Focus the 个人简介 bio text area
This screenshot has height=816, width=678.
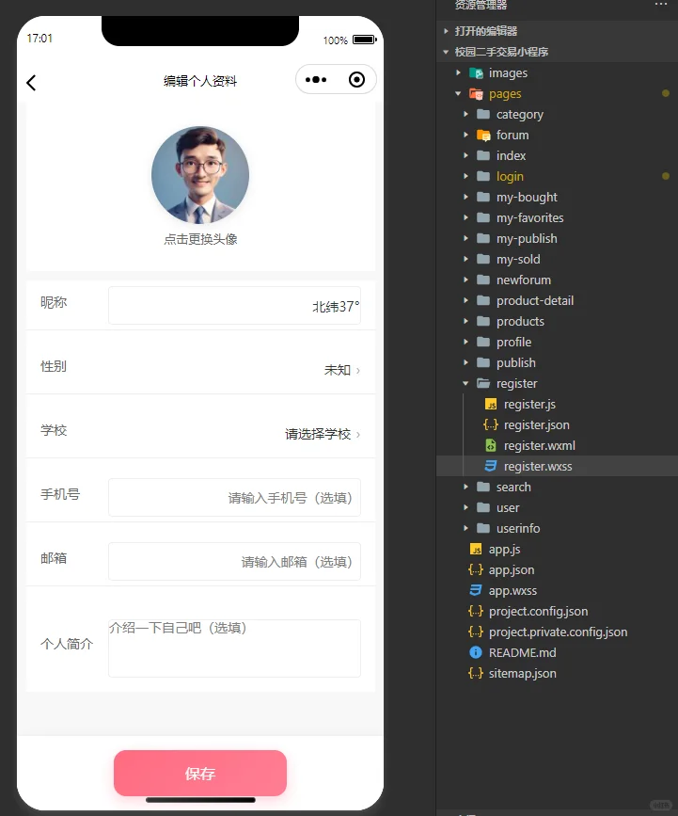(x=234, y=648)
